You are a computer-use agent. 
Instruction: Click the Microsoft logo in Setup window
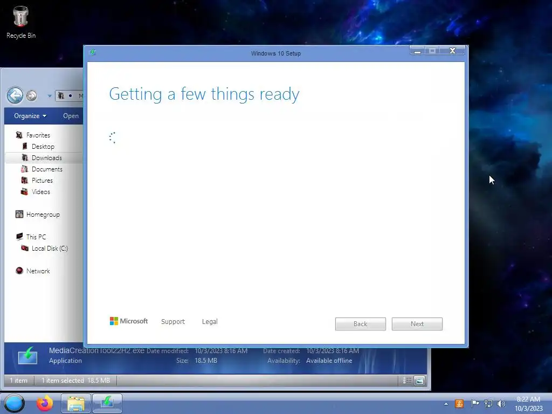[129, 321]
